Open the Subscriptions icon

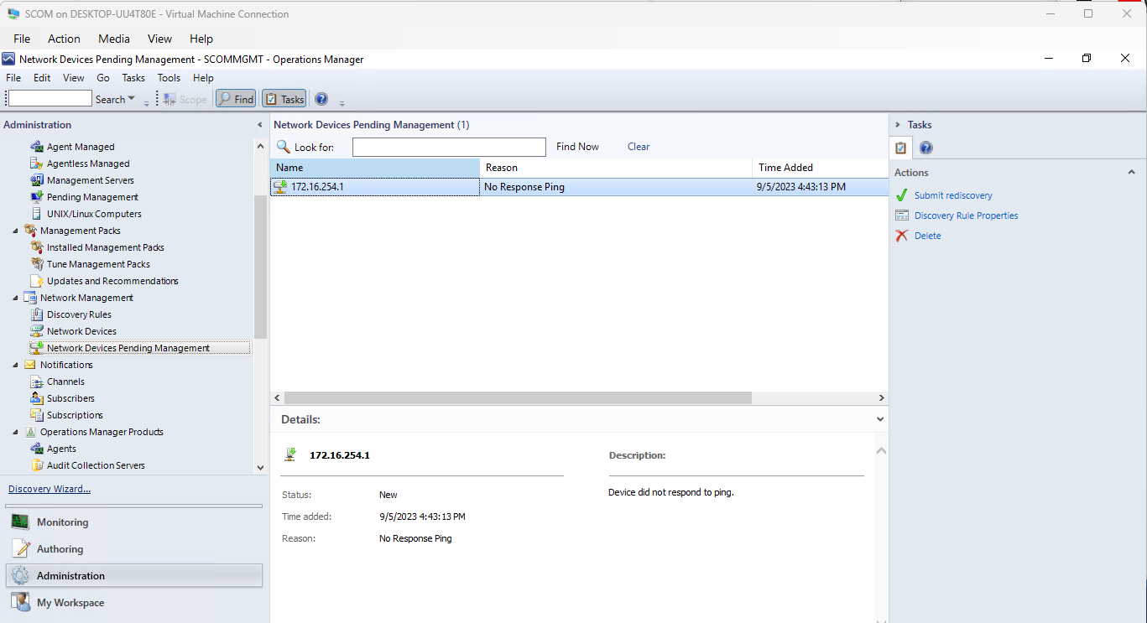click(x=36, y=415)
